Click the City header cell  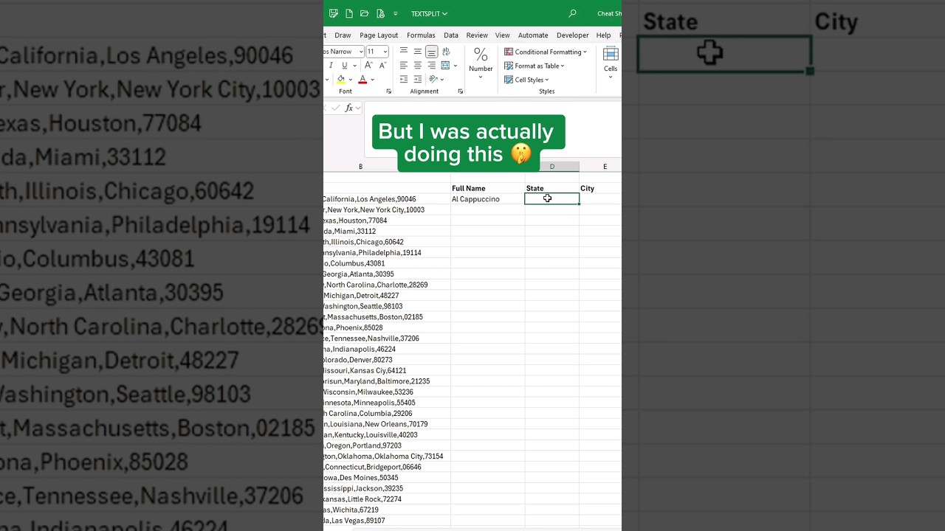[600, 188]
